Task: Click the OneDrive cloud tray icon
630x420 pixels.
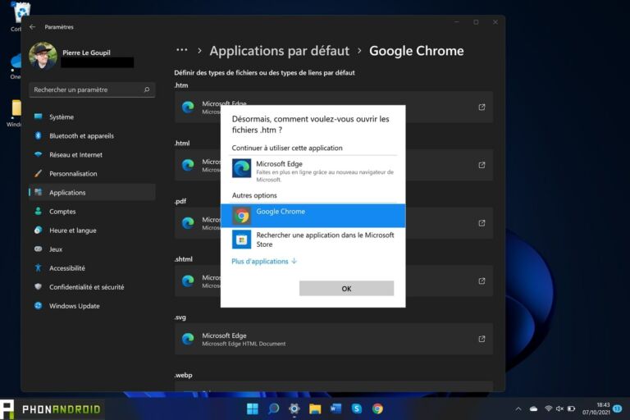Action: pos(533,409)
